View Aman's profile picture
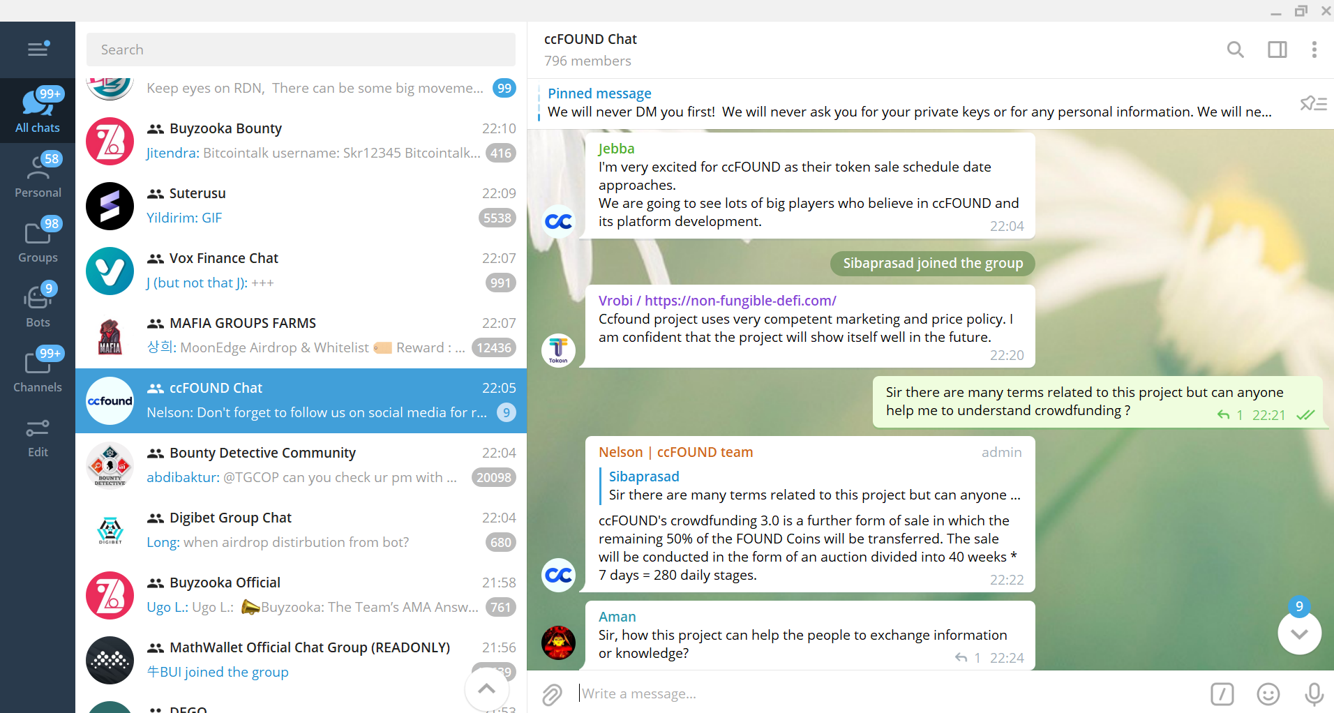 [x=558, y=643]
